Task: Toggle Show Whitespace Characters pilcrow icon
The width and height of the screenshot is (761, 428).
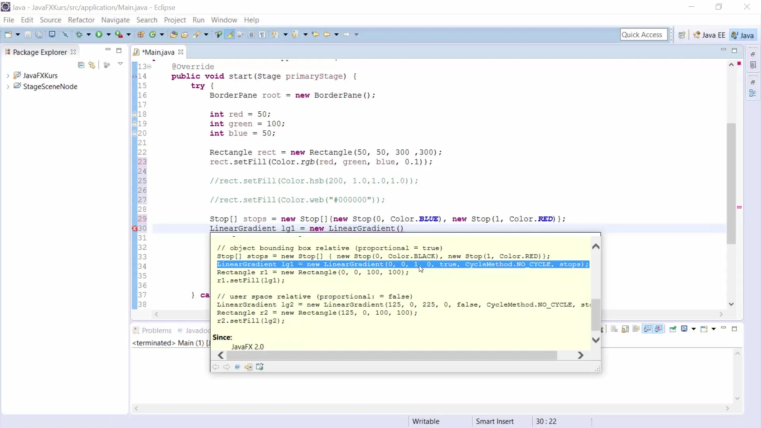Action: tap(262, 34)
